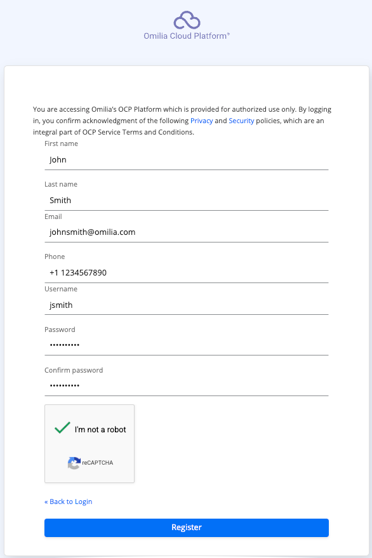This screenshot has height=558, width=372.
Task: Click the Username label text
Action: [61, 289]
